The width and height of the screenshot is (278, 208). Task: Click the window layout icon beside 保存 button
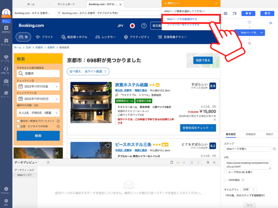point(235,14)
